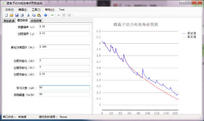204x121 pixels.
Task: Click the New document toolbar icon
Action: pyautogui.click(x=6, y=15)
